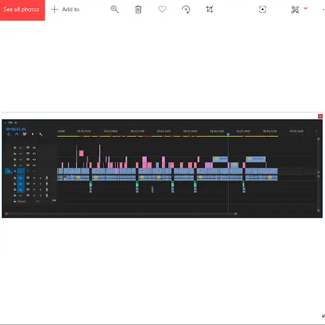325x325 pixels.
Task: Favorite the photo with the heart icon
Action: tap(162, 9)
